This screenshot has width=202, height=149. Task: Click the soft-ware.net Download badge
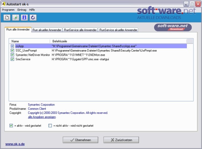point(173,27)
